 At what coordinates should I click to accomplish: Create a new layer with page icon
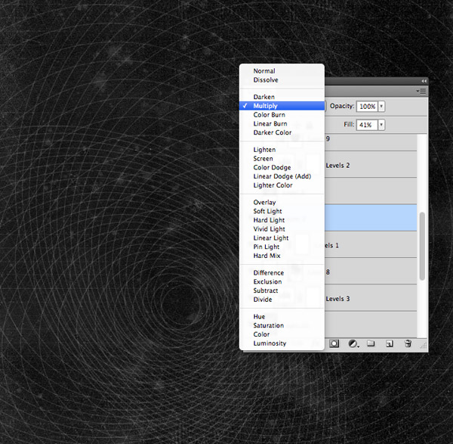[390, 343]
